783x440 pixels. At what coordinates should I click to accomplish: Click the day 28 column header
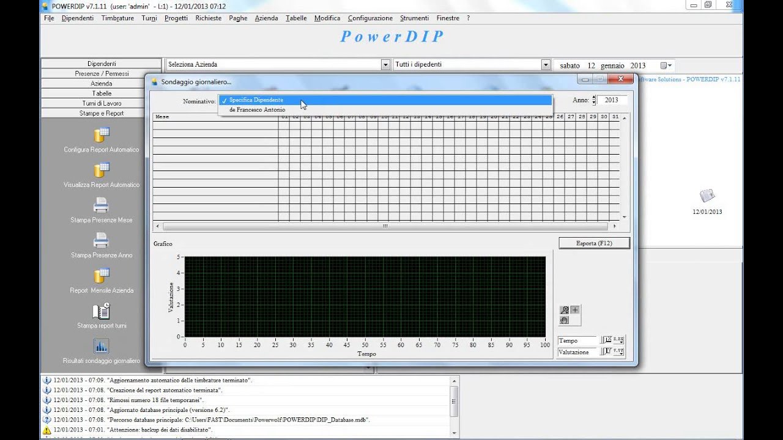tap(582, 116)
